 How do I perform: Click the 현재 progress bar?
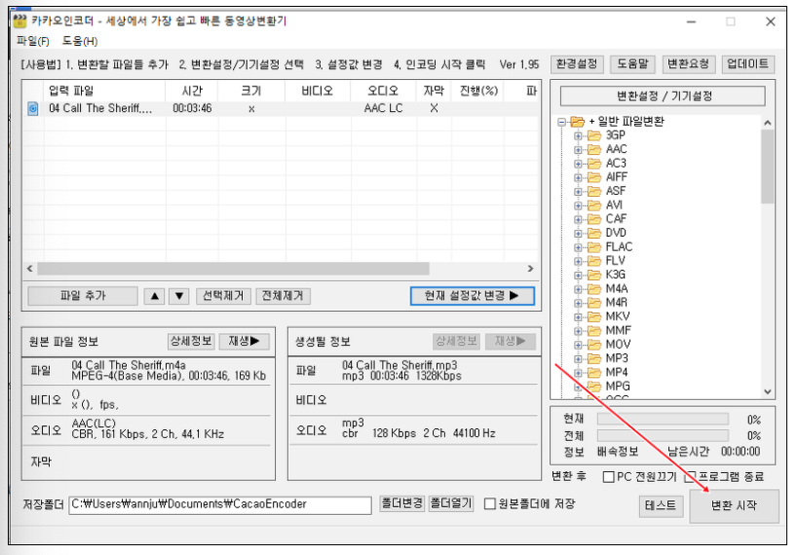point(663,420)
